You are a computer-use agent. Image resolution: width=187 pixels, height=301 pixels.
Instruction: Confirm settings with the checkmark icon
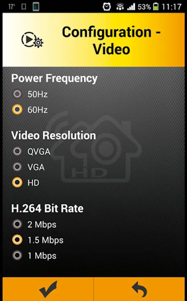[x=48, y=289]
